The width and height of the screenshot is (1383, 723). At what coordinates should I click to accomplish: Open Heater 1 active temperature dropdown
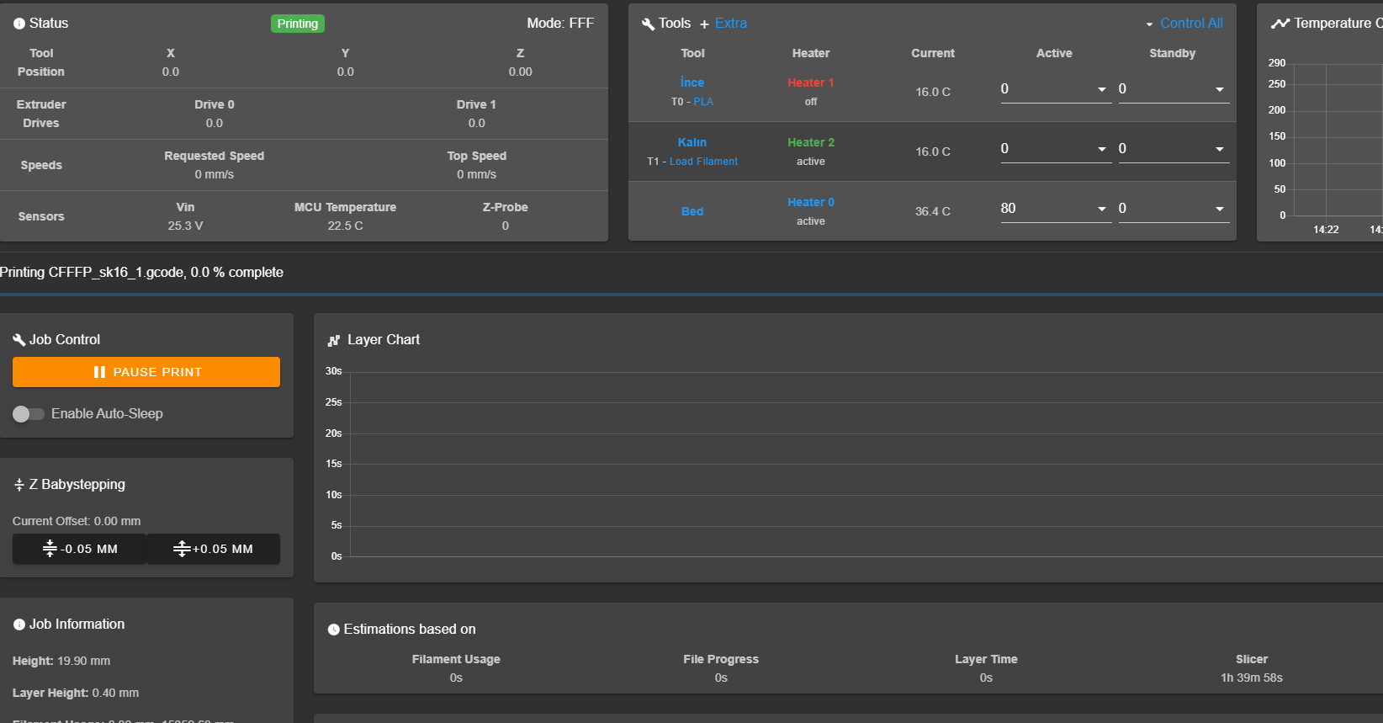tap(1102, 89)
